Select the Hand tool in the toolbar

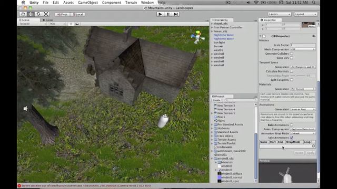coord(23,14)
